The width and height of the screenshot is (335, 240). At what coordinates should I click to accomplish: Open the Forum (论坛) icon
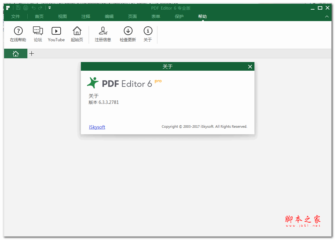[x=38, y=34]
